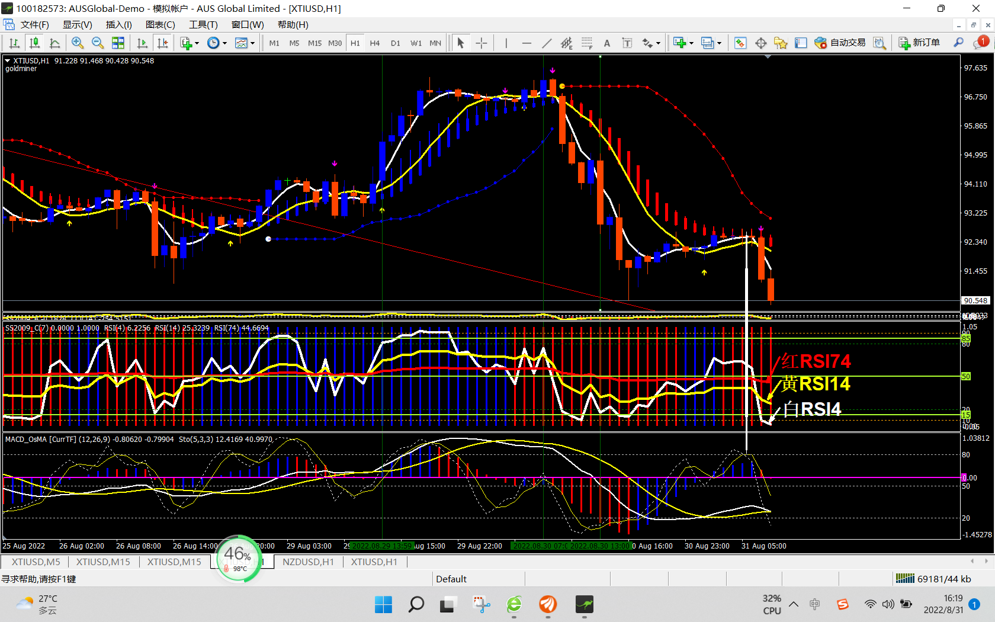The image size is (995, 622).
Task: Open the 工具(T) menu
Action: [x=203, y=24]
